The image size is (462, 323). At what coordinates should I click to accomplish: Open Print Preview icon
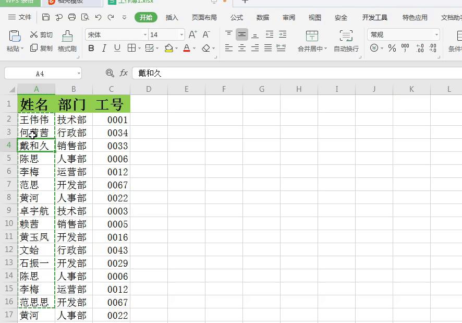tap(85, 17)
